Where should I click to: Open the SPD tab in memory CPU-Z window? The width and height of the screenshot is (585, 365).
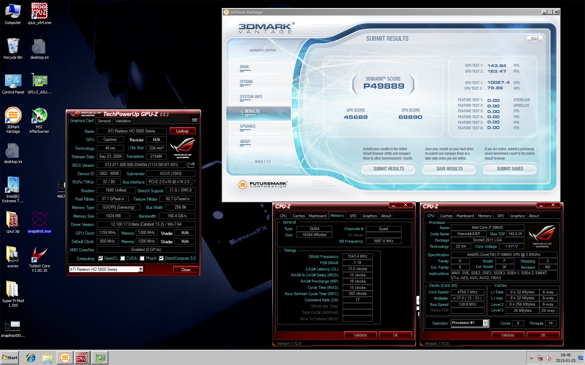353,216
